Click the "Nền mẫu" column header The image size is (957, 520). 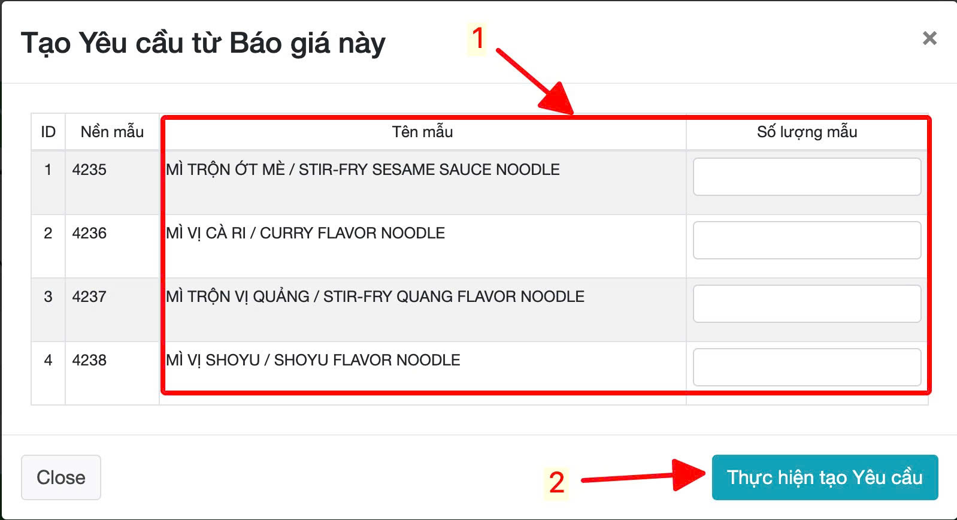[x=112, y=132]
